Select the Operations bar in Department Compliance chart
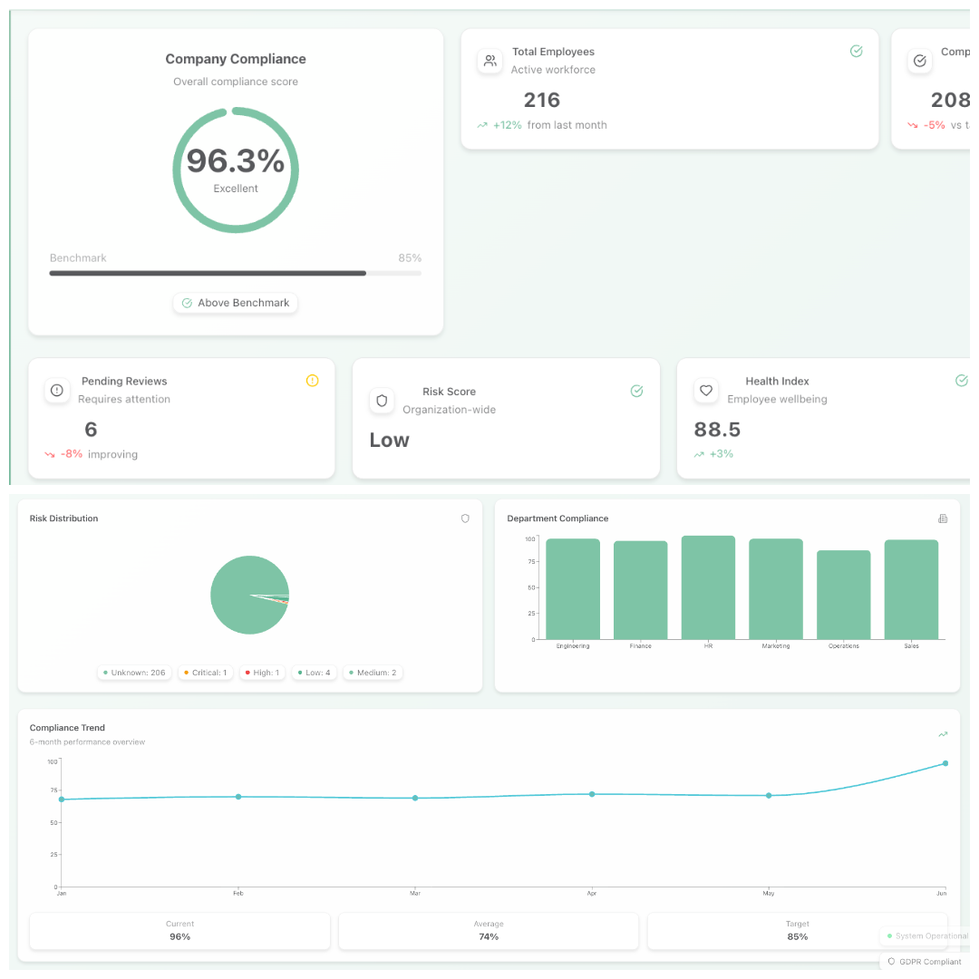This screenshot has height=979, width=979. pos(843,595)
